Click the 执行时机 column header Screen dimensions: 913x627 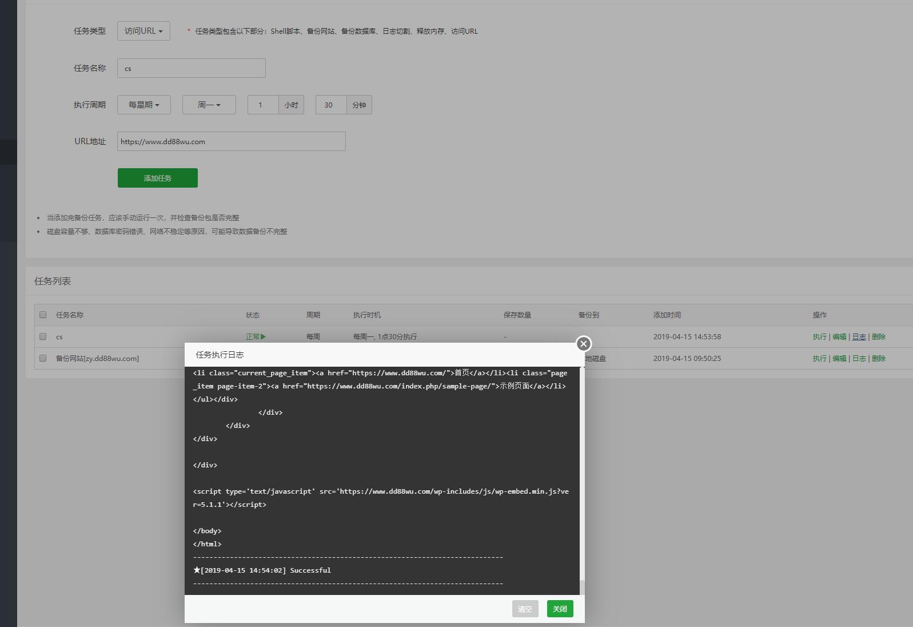click(367, 315)
